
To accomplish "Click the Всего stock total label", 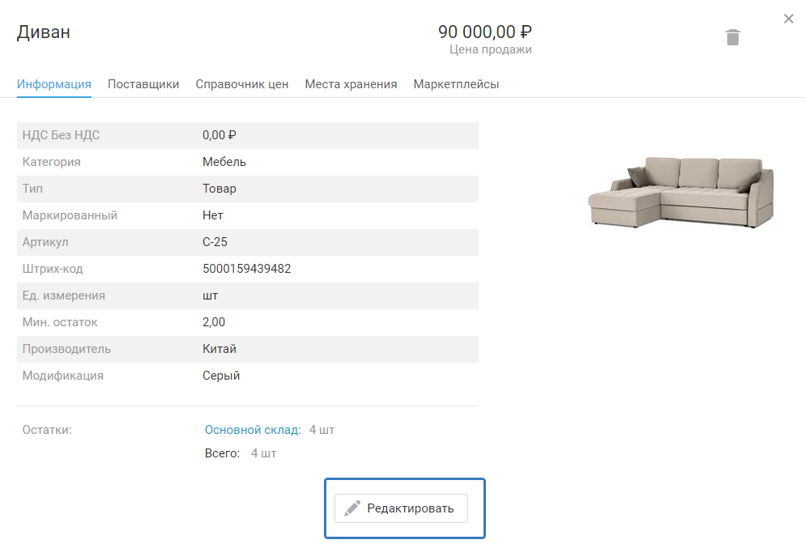I will point(222,453).
